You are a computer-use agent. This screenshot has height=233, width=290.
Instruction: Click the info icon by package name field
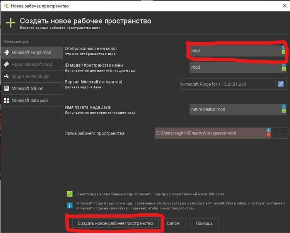coord(284,106)
